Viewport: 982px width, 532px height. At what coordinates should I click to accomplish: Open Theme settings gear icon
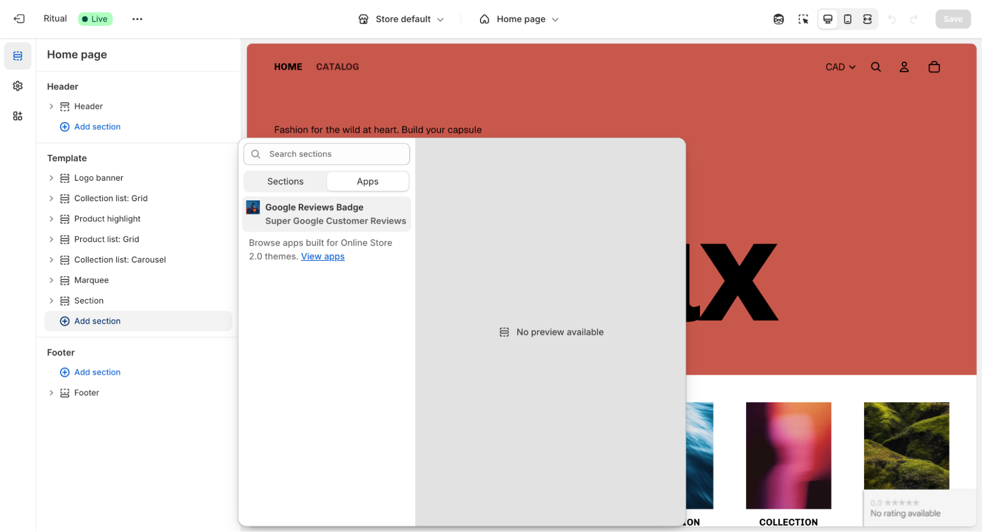[18, 86]
